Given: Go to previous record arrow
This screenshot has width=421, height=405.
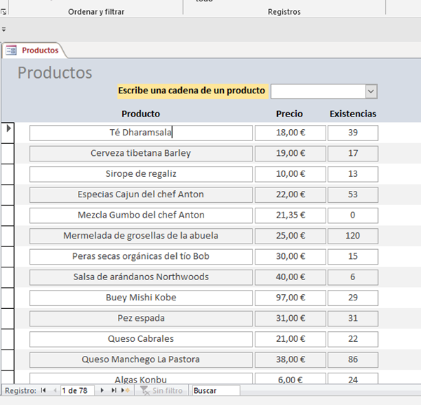Looking at the screenshot, I should pyautogui.click(x=55, y=390).
